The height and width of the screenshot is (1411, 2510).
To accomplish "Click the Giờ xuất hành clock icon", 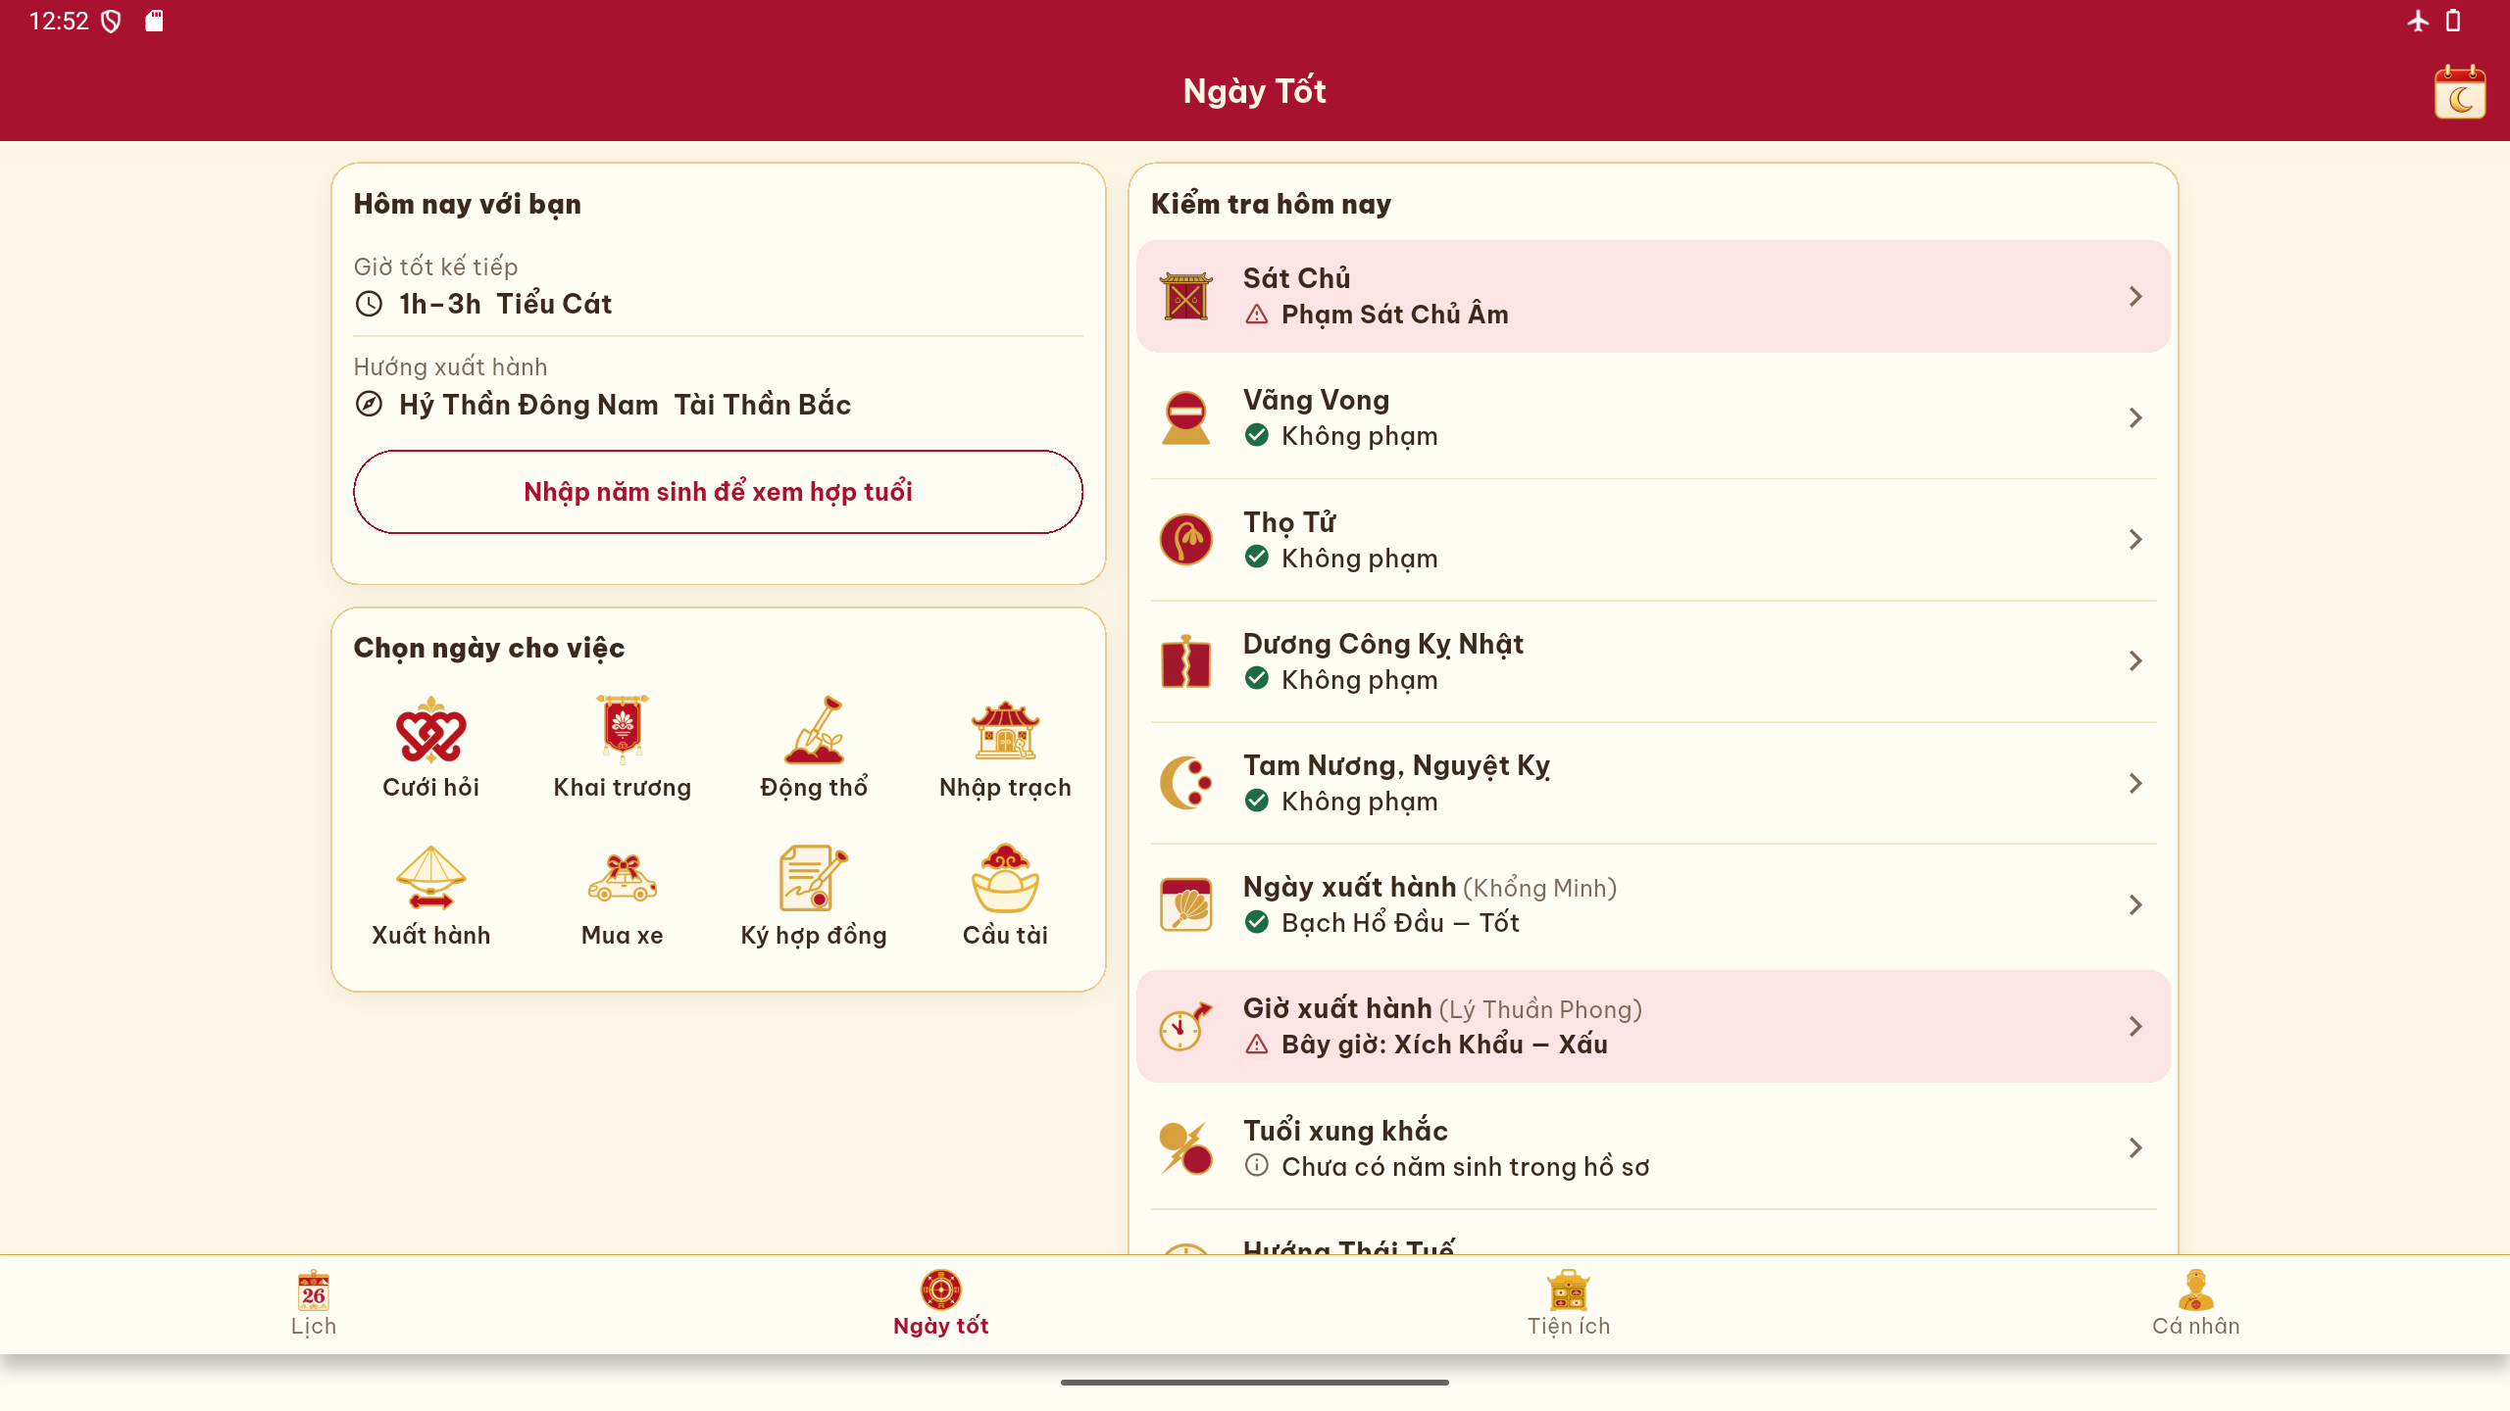I will [x=1185, y=1026].
